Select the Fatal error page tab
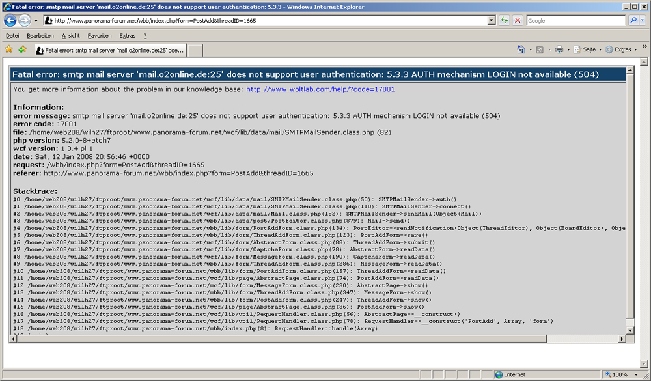 (x=111, y=50)
